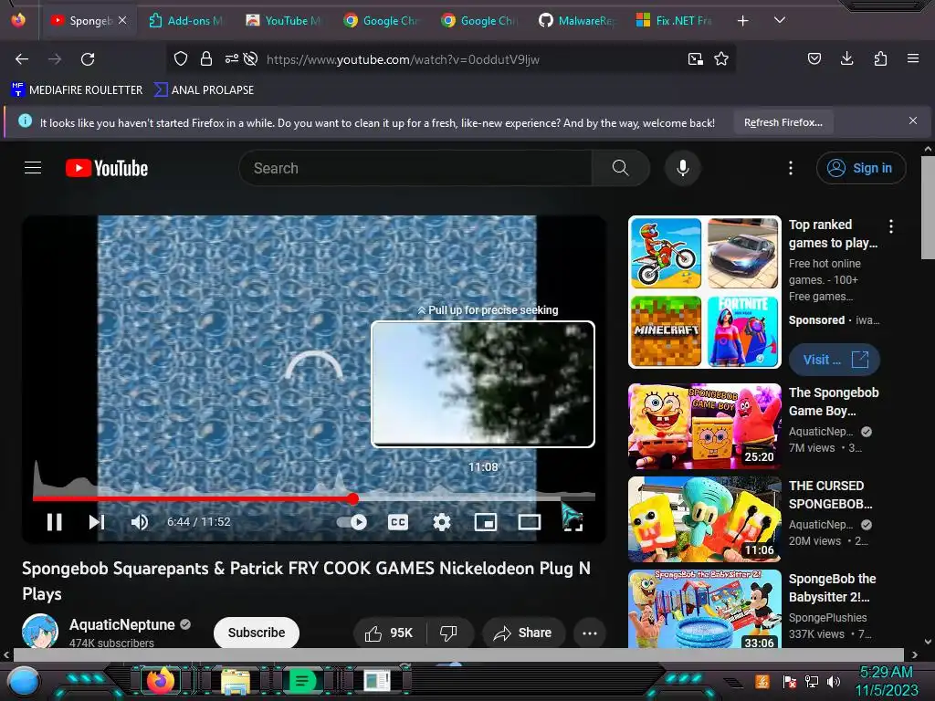Dismiss the Firefox notification bar
The width and height of the screenshot is (935, 701).
click(912, 121)
